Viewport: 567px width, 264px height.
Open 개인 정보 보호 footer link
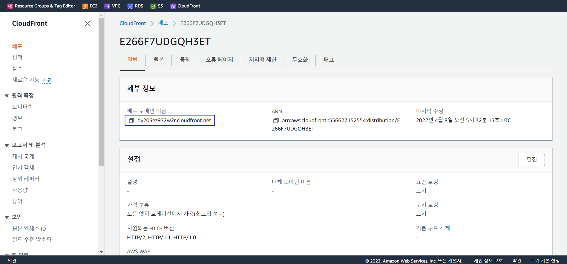click(x=488, y=261)
